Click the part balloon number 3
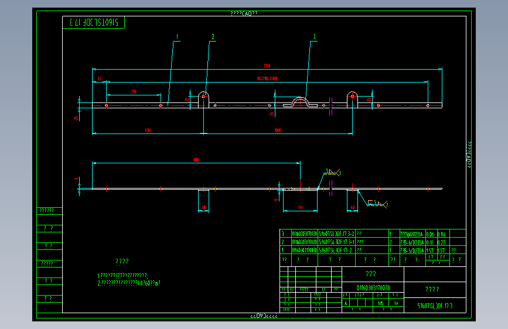 coord(314,37)
